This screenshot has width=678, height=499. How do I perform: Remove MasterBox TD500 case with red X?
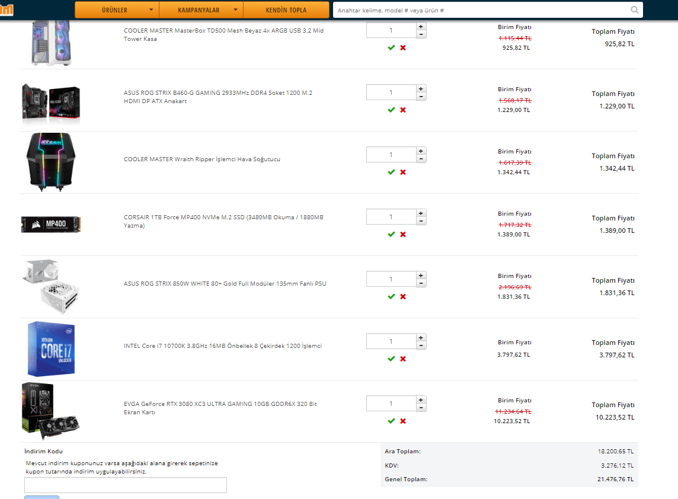[x=403, y=47]
